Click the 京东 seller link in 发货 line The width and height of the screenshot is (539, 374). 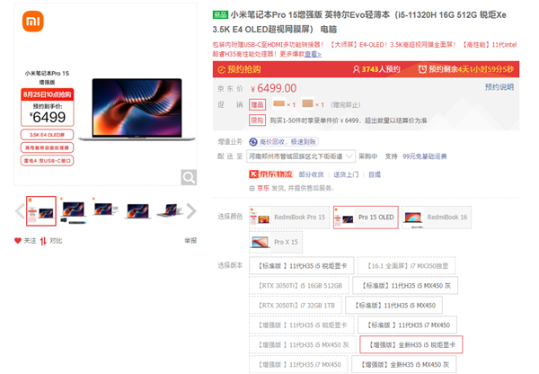coord(263,188)
